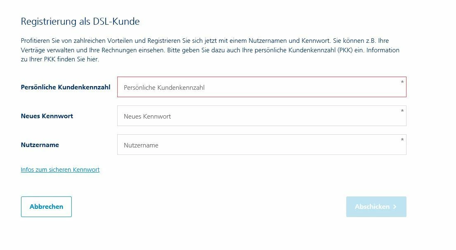Click the bold Neues Kennwort label
Image resolution: width=456 pixels, height=250 pixels.
click(47, 116)
